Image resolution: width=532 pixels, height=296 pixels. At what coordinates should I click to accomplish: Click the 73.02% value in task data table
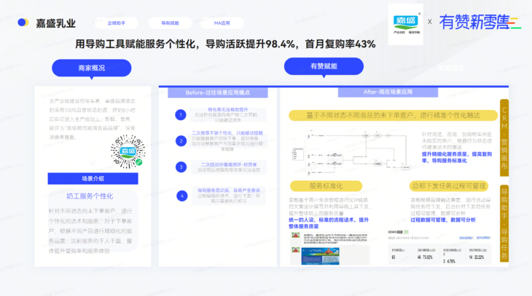pos(428,257)
